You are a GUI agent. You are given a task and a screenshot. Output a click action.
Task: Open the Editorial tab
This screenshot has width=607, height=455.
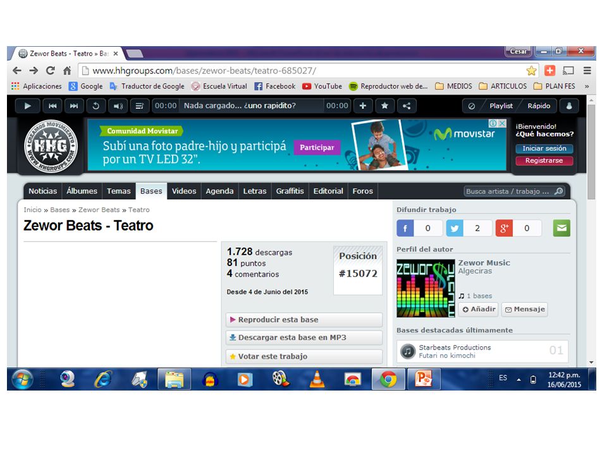[x=328, y=191]
